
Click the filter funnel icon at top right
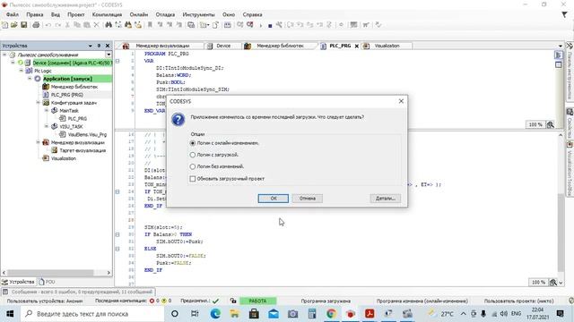click(565, 14)
